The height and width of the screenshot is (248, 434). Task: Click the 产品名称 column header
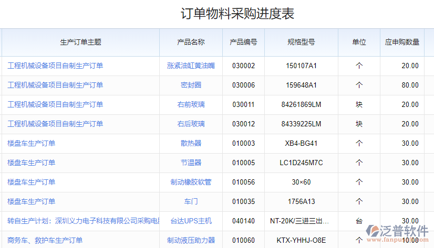pos(191,42)
